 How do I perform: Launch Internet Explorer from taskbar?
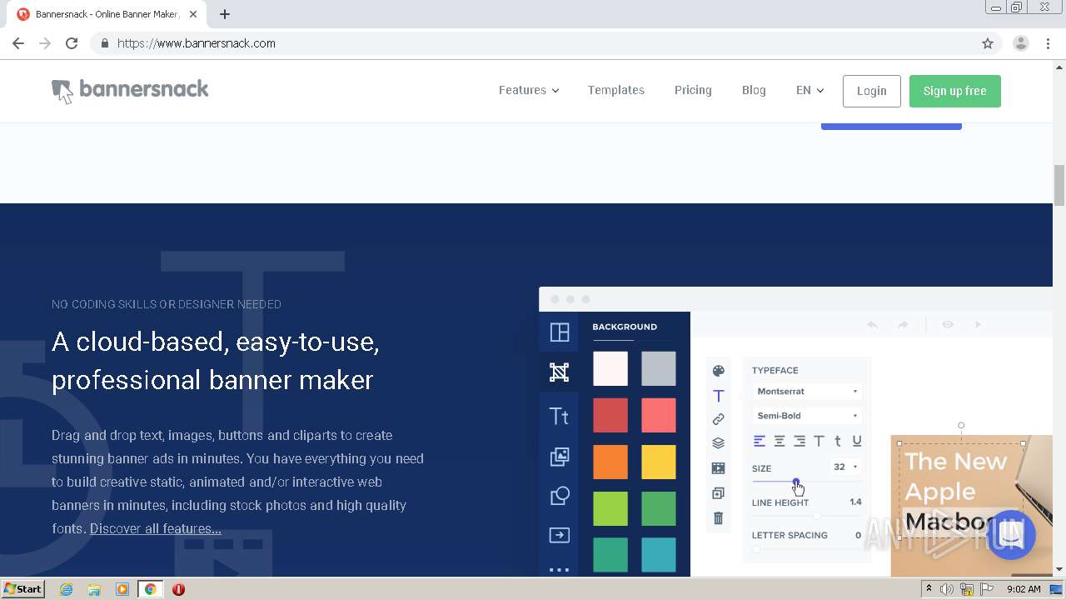coord(67,589)
